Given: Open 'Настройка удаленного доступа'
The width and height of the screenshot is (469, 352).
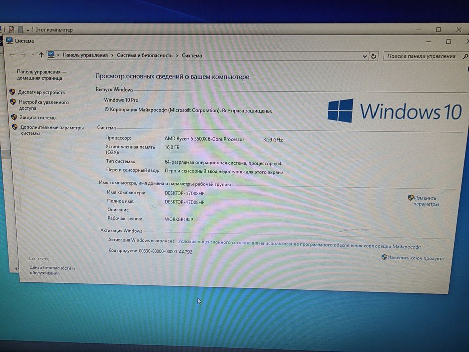Looking at the screenshot, I should click(43, 105).
